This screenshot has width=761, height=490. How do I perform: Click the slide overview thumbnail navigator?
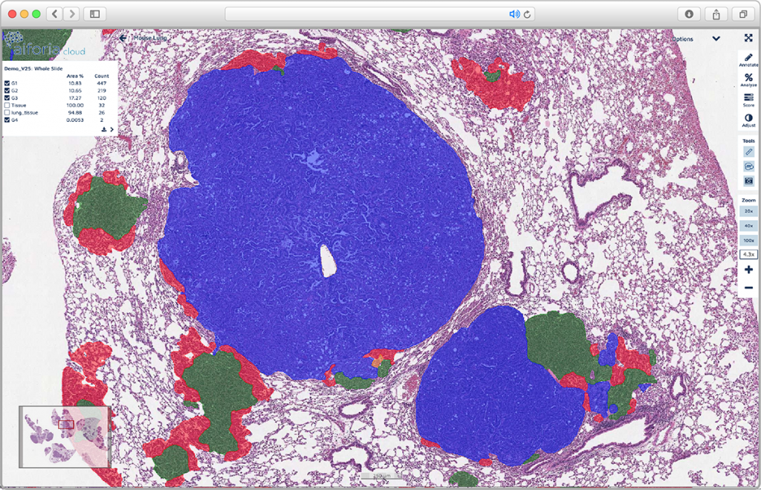tap(64, 437)
